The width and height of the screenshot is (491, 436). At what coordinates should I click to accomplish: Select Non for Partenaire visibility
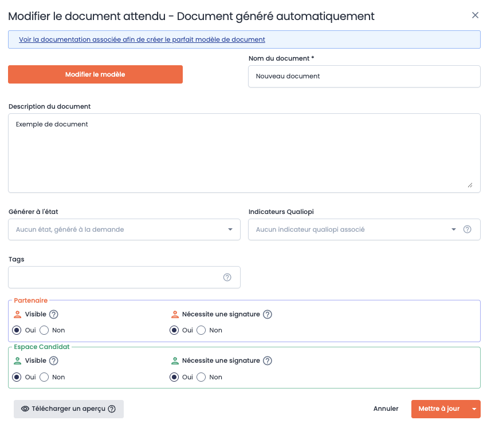tap(44, 330)
